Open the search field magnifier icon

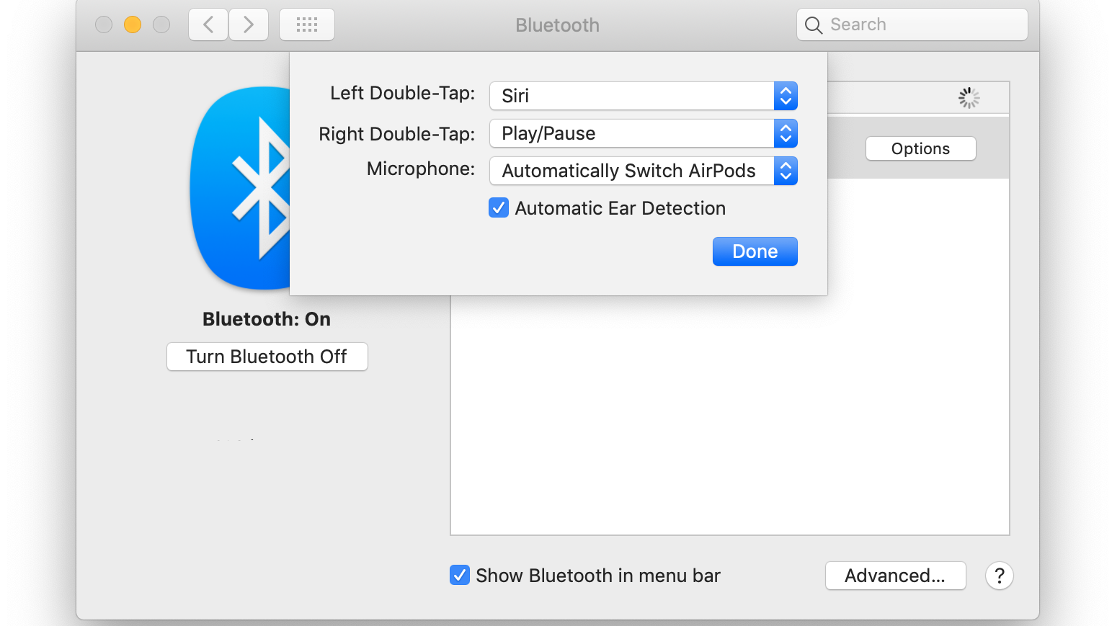point(814,24)
